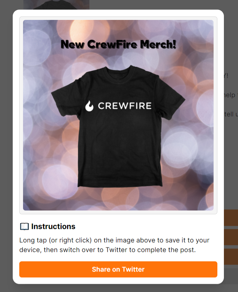Click the topmost dimmed orange button behind dialog

pyautogui.click(x=231, y=218)
